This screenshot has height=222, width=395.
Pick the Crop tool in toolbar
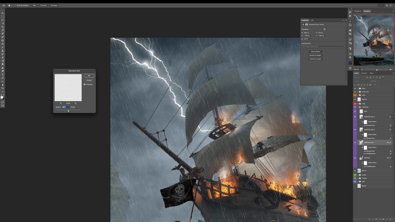click(3, 27)
